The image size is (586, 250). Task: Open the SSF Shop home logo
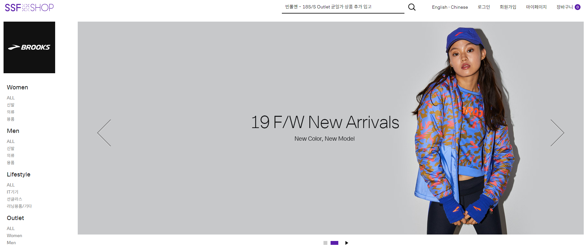(29, 7)
